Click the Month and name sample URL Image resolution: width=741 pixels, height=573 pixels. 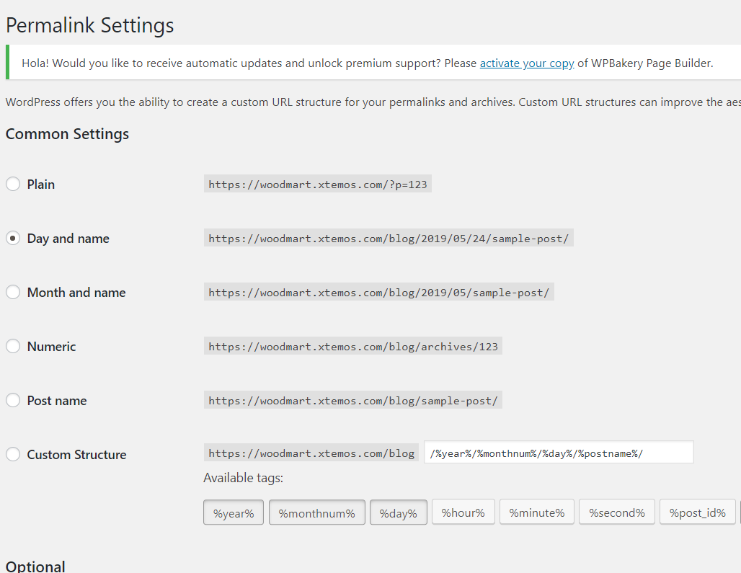[x=379, y=293]
